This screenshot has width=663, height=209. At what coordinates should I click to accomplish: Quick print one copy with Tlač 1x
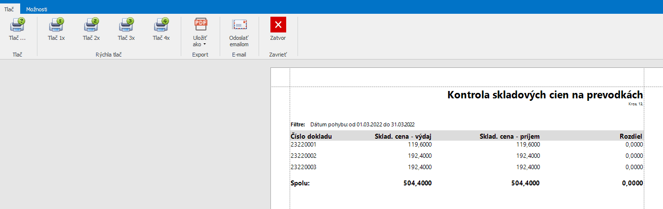click(x=56, y=25)
